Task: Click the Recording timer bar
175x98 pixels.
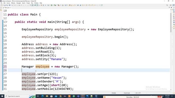Action: tap(133, 97)
